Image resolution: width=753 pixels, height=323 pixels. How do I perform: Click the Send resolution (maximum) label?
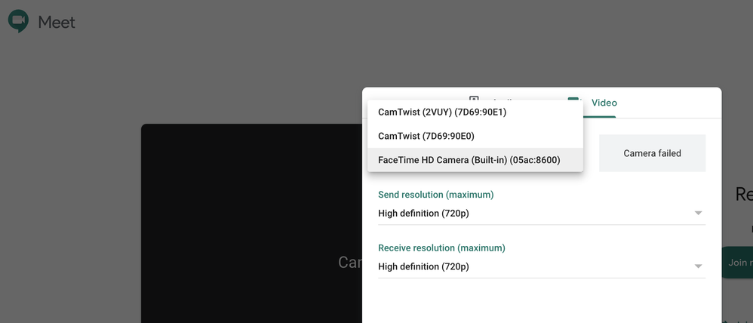click(435, 195)
